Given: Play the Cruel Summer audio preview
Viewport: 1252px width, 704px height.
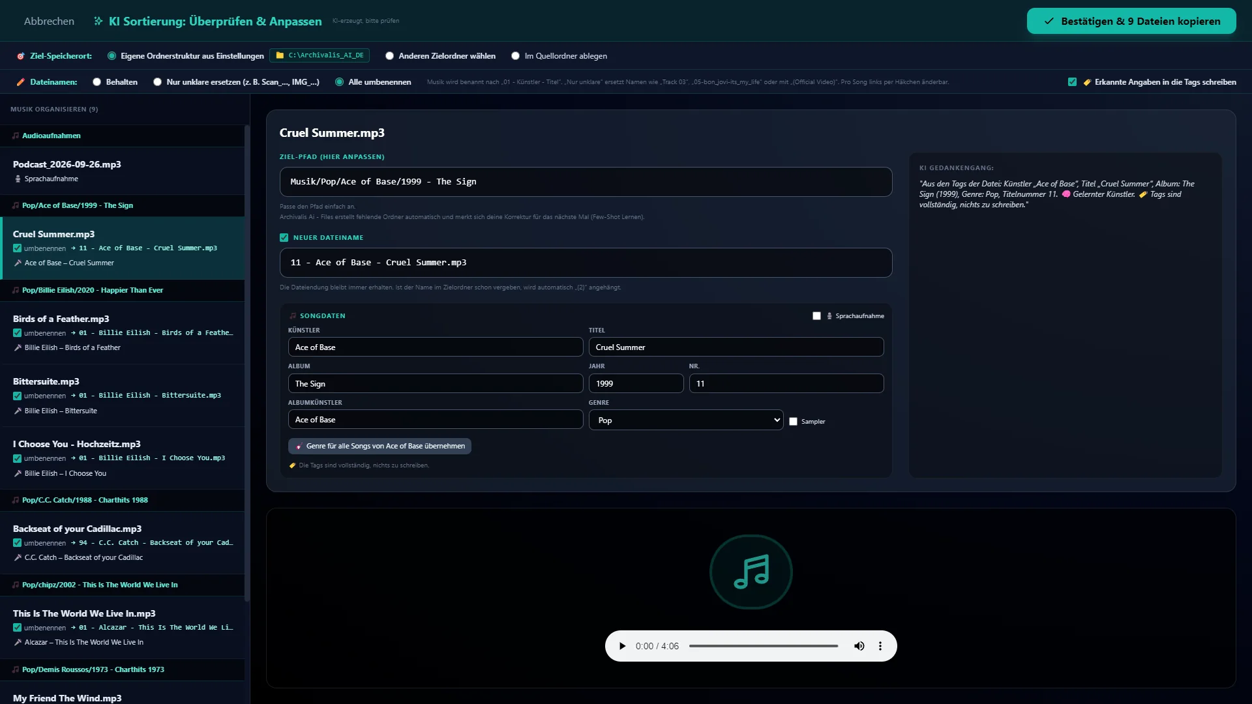Looking at the screenshot, I should tap(622, 646).
